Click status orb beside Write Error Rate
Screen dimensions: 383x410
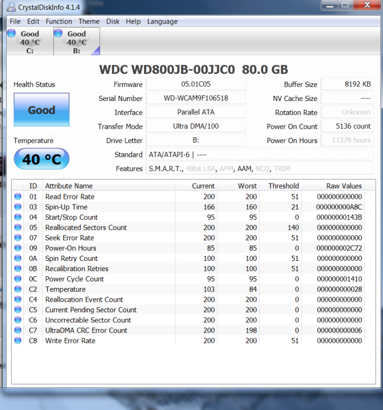(x=18, y=340)
